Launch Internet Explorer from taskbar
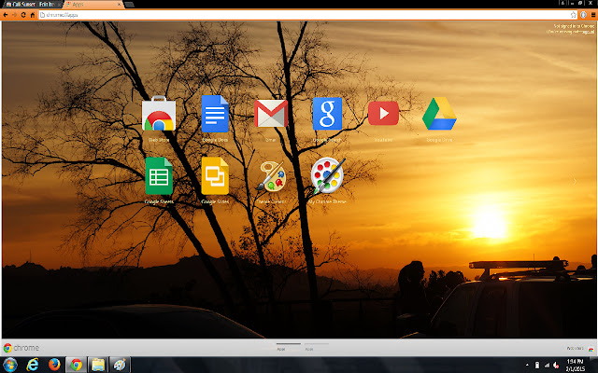598x373 pixels. pyautogui.click(x=33, y=365)
